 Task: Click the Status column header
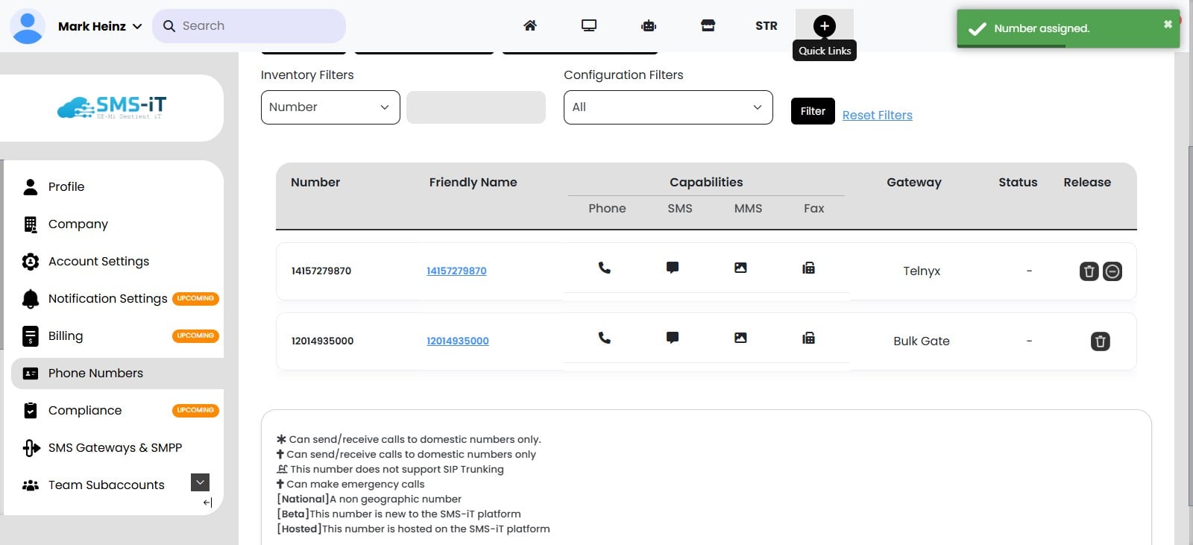pos(1018,182)
